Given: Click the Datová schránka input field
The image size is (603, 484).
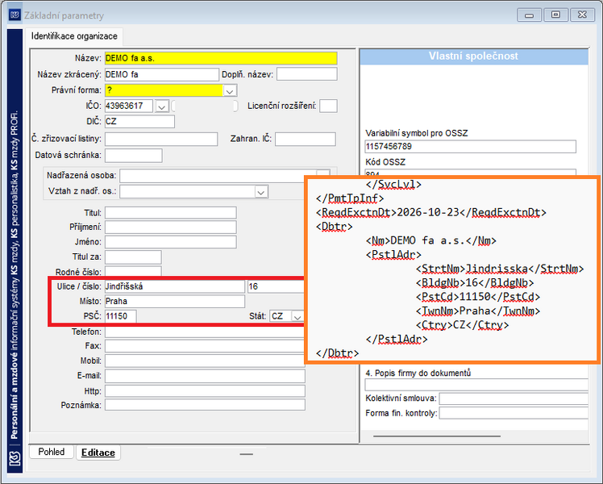Looking at the screenshot, I should click(134, 156).
